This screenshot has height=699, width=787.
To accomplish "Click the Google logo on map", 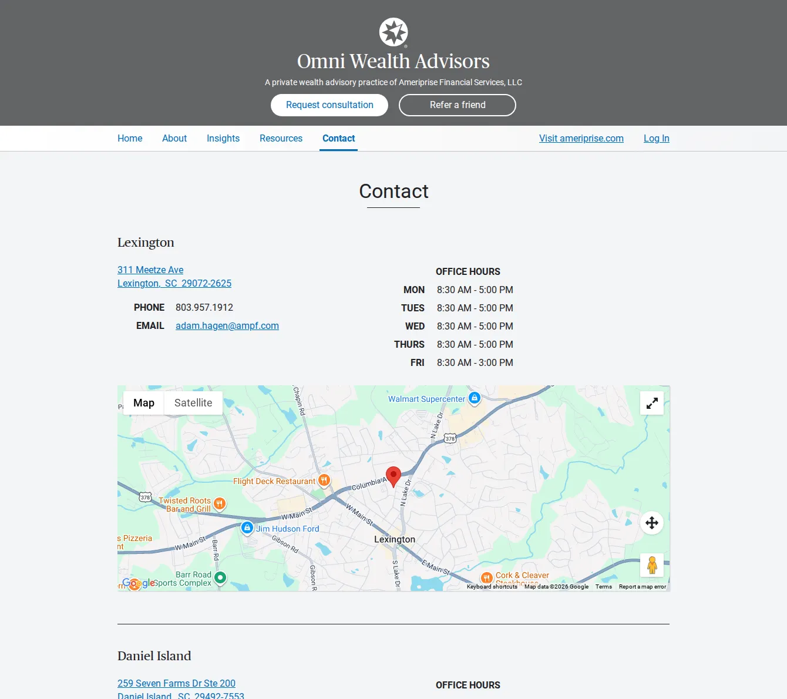I will (139, 583).
